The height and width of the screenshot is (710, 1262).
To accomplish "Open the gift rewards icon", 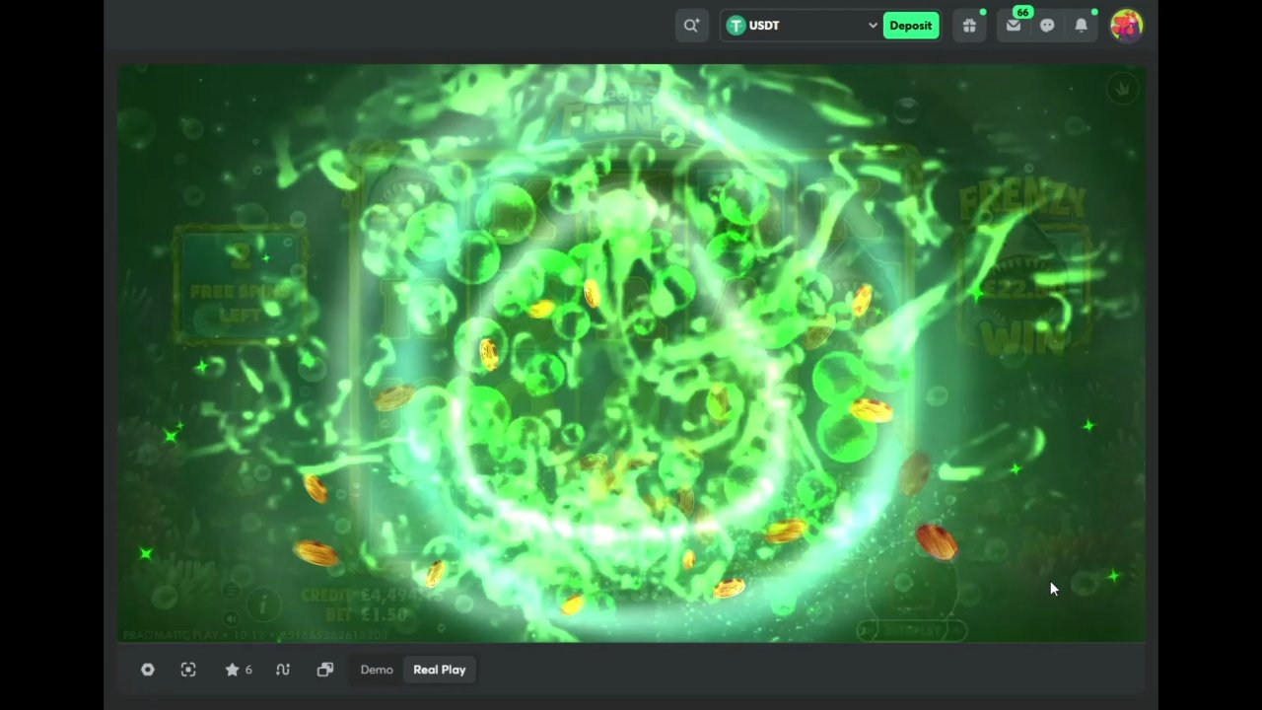I will (x=969, y=26).
